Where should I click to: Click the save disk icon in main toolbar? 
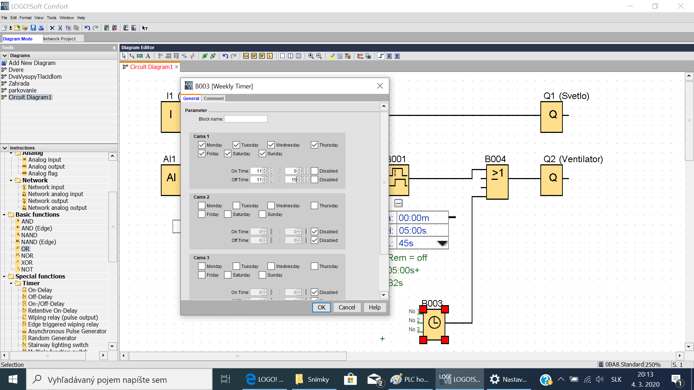(x=33, y=28)
